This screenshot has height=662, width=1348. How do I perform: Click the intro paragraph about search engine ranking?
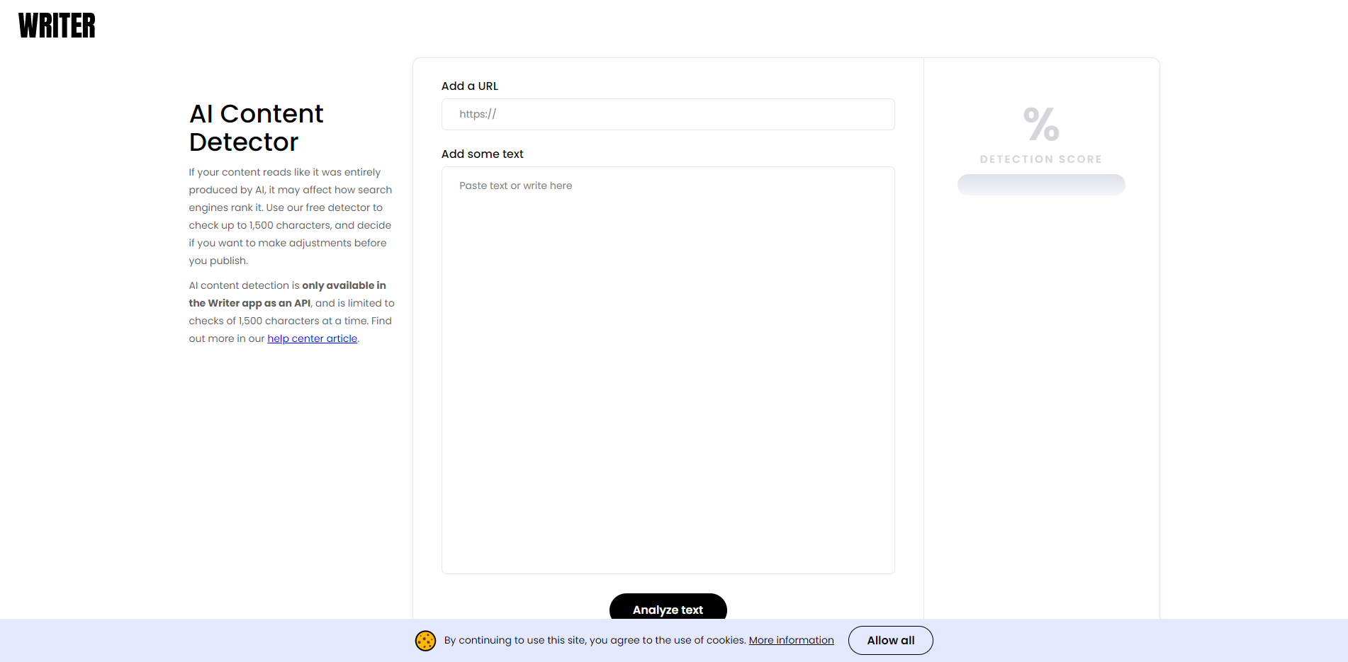pos(290,216)
